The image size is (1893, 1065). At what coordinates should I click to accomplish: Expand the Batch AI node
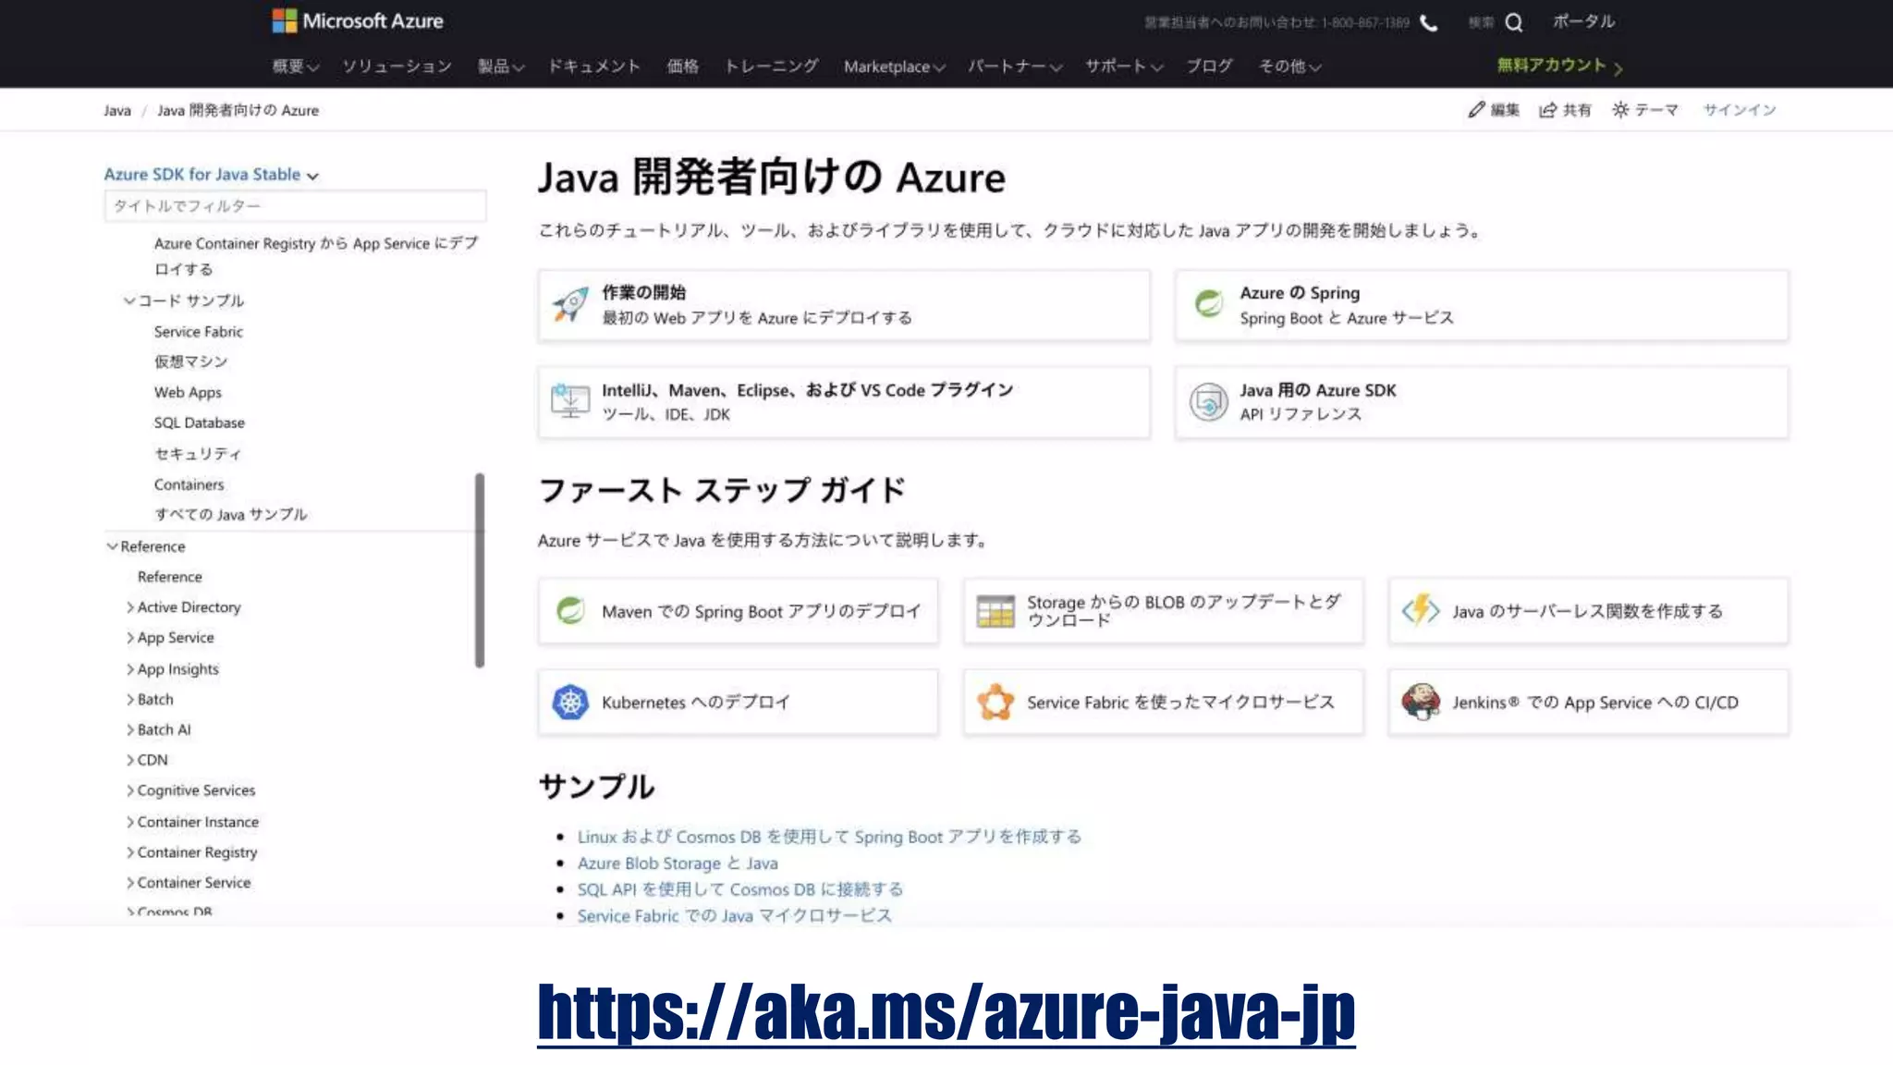point(129,730)
